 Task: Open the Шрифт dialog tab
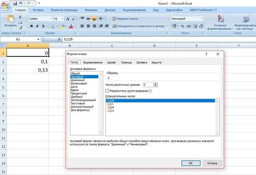coord(112,62)
